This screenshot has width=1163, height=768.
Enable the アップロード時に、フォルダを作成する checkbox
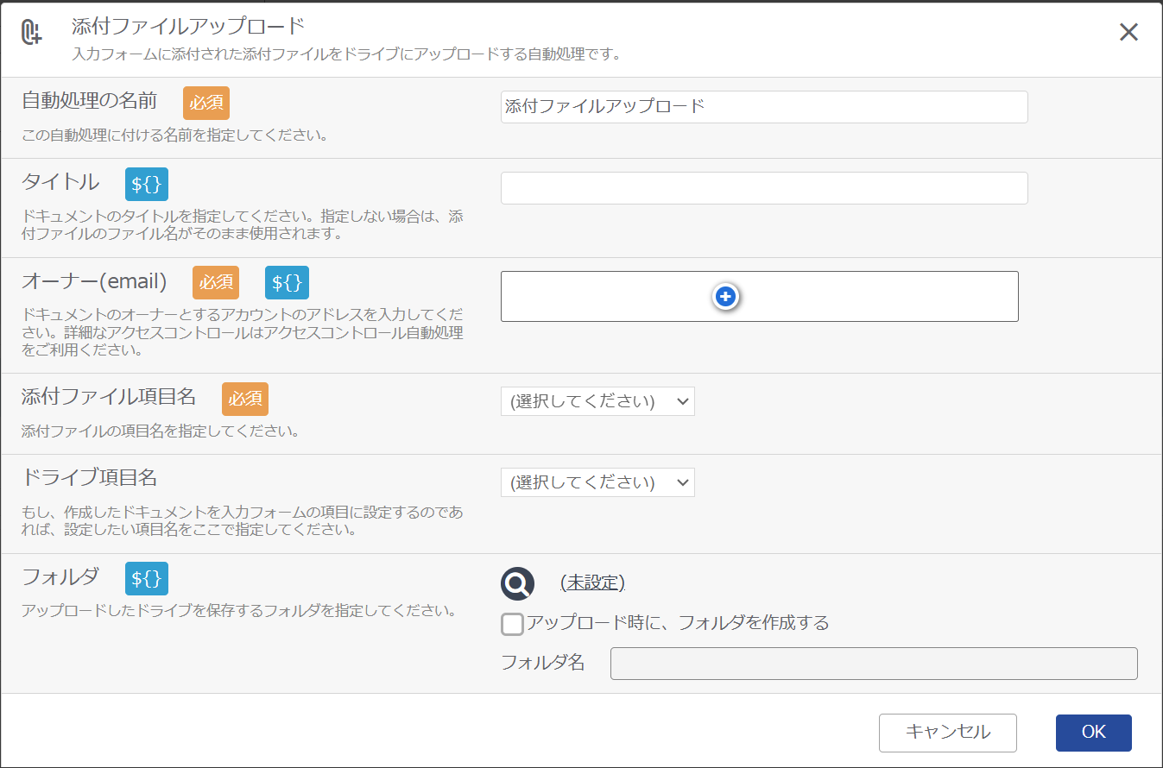point(512,624)
